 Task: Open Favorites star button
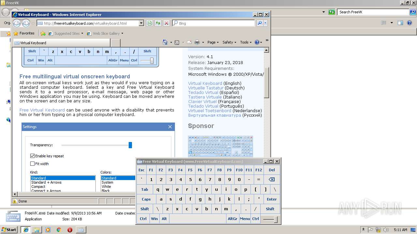24,33
